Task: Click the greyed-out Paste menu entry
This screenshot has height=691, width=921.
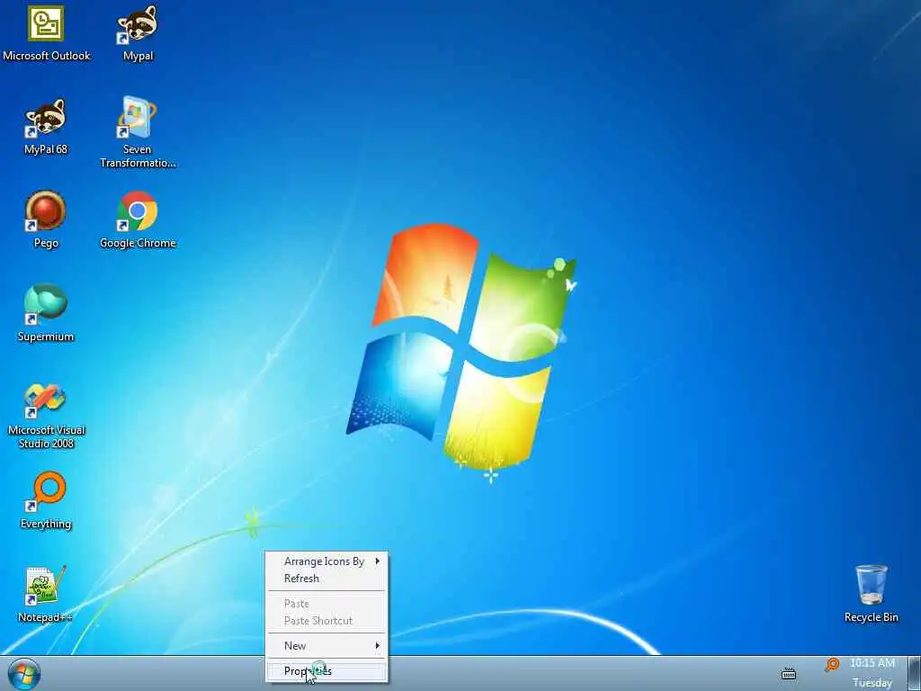Action: coord(326,604)
